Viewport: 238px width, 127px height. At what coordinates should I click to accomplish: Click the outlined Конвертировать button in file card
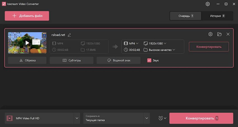(209, 47)
